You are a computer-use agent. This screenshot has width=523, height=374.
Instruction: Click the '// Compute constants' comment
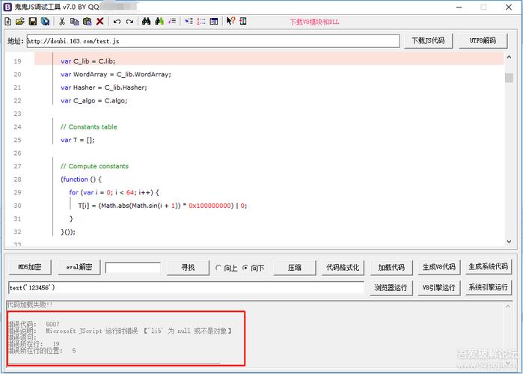(94, 166)
